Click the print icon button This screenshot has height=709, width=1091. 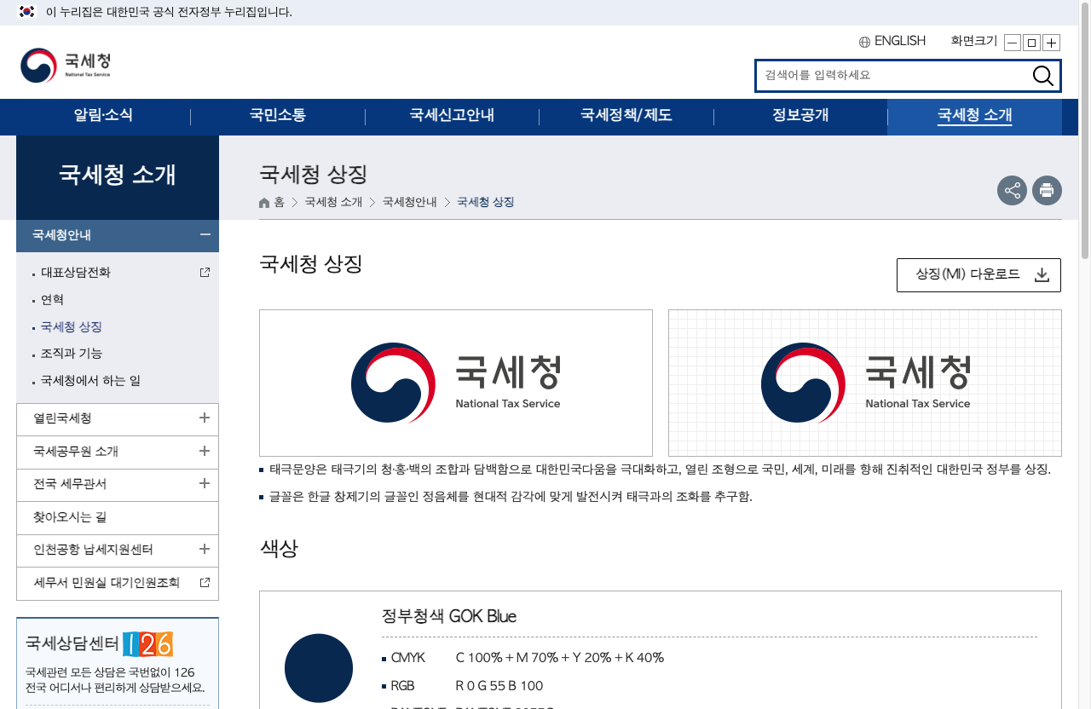1047,190
